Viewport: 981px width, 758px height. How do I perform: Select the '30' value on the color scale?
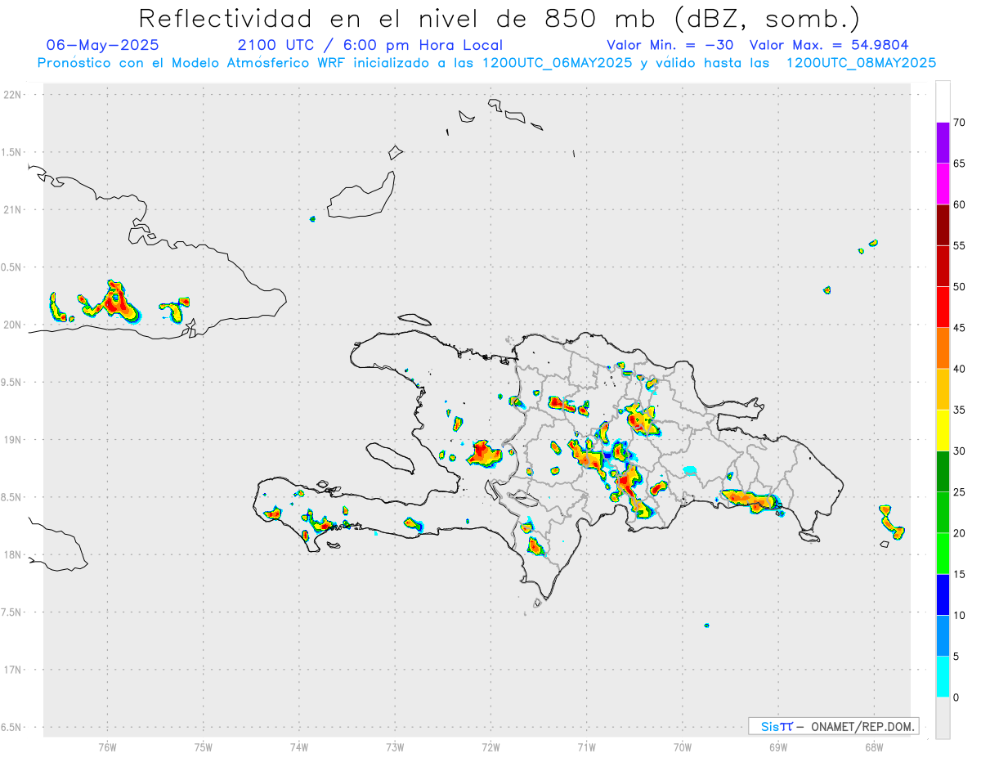tap(960, 451)
